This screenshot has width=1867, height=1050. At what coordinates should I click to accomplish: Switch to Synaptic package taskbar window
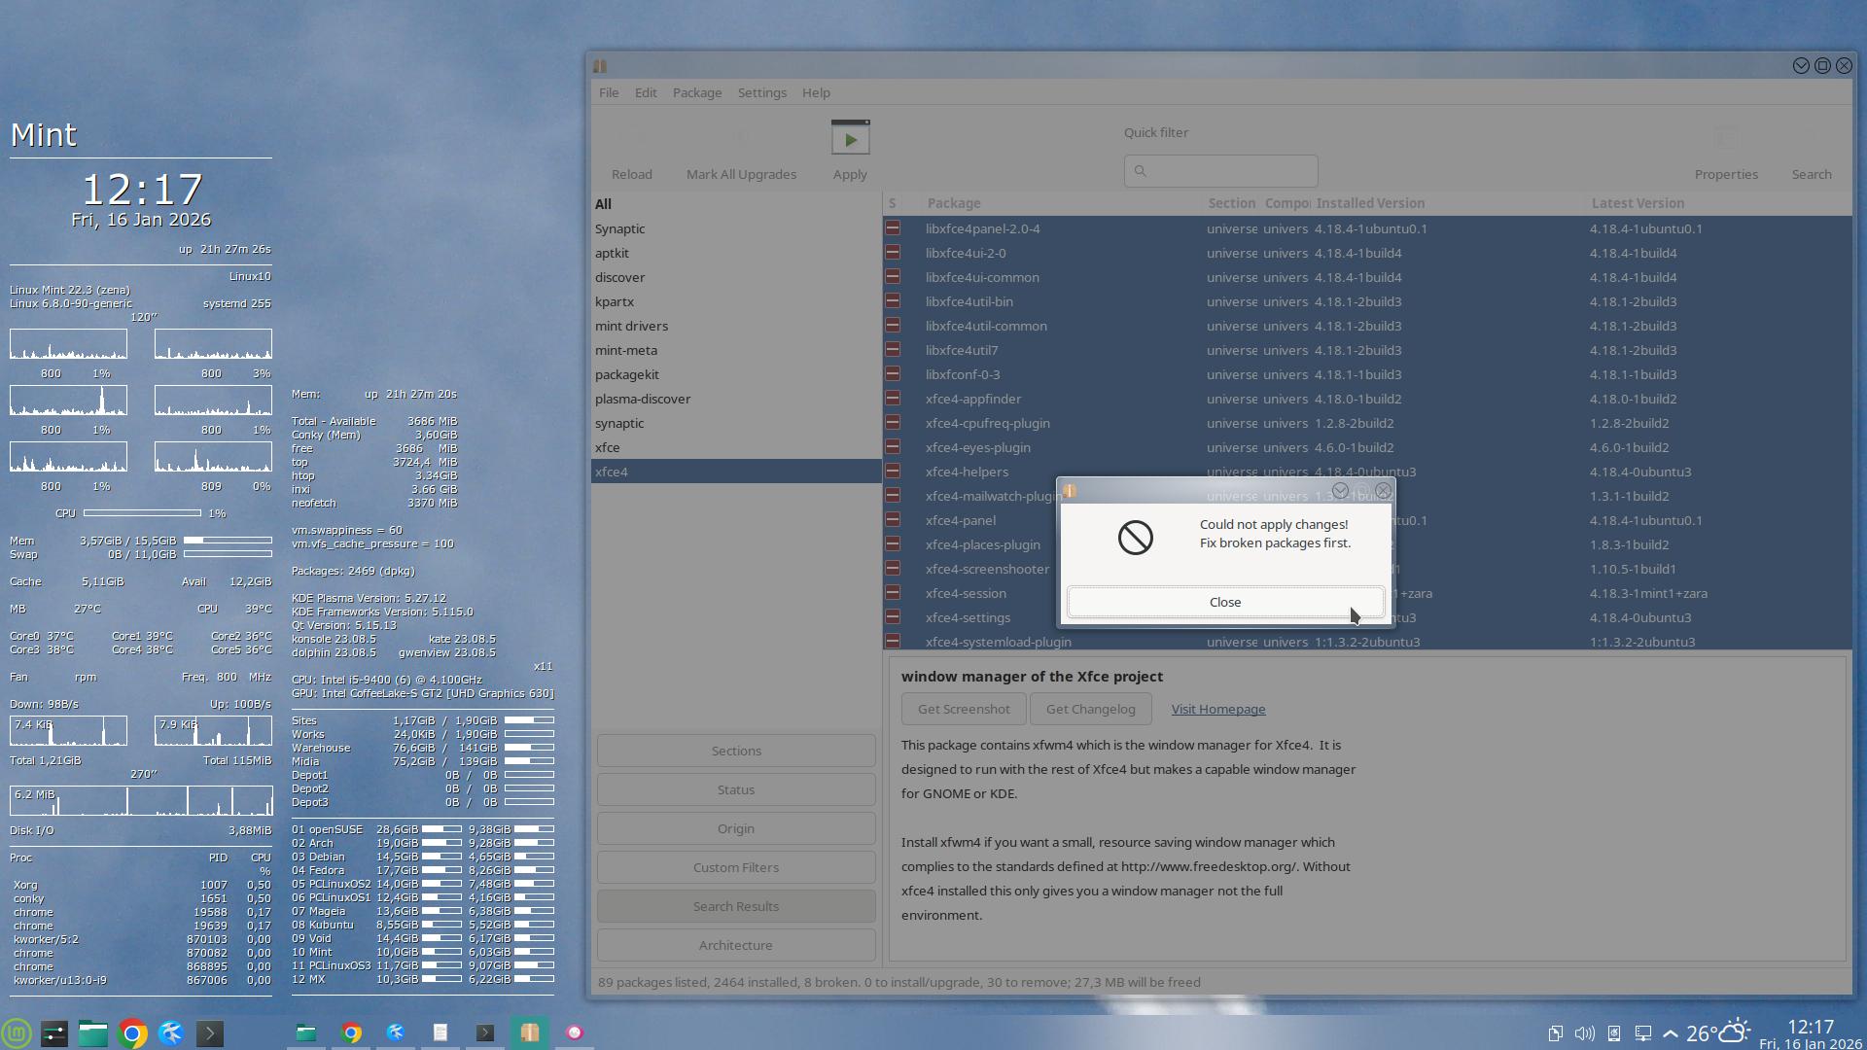tap(529, 1032)
